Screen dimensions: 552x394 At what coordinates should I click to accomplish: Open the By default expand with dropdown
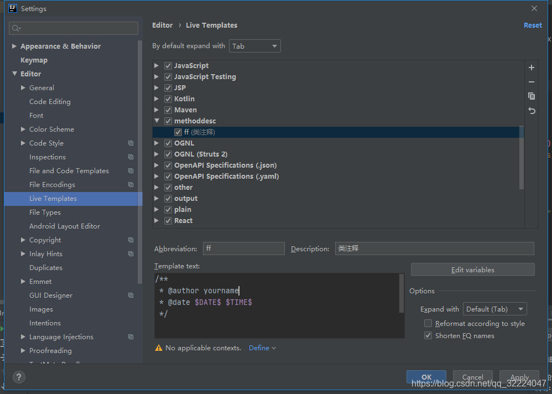click(255, 46)
